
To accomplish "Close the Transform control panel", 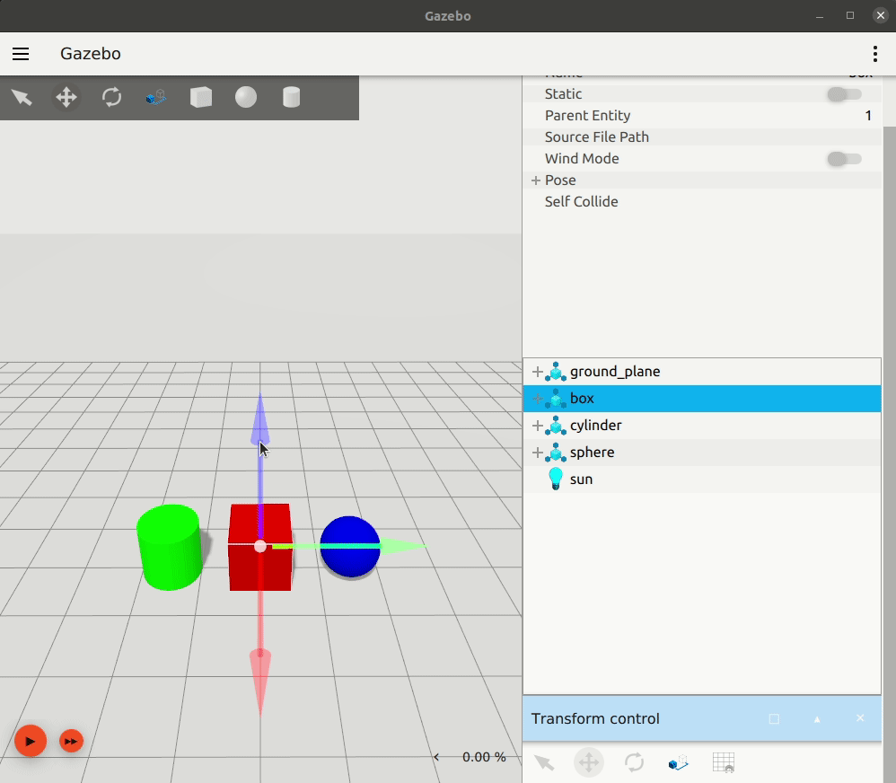I will click(x=860, y=718).
